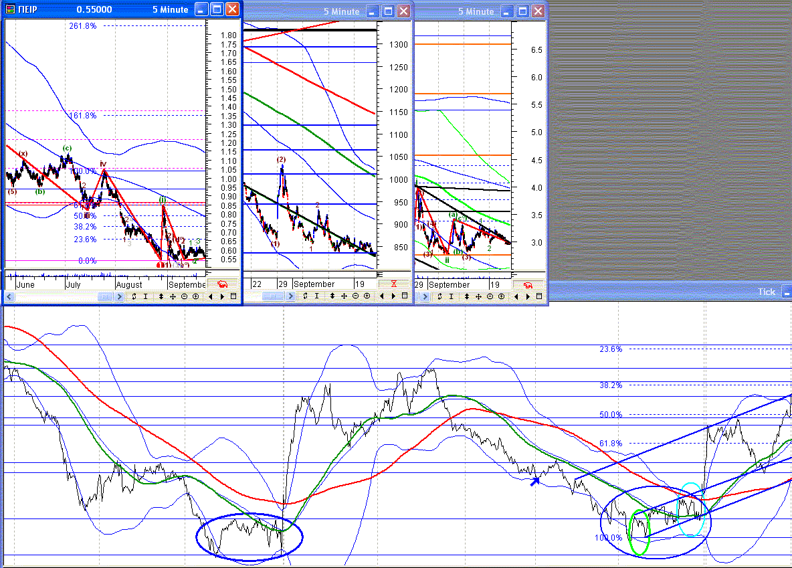Image resolution: width=792 pixels, height=568 pixels.
Task: Click the red bull icon in ΠΕΙΡ chart
Action: point(222,284)
